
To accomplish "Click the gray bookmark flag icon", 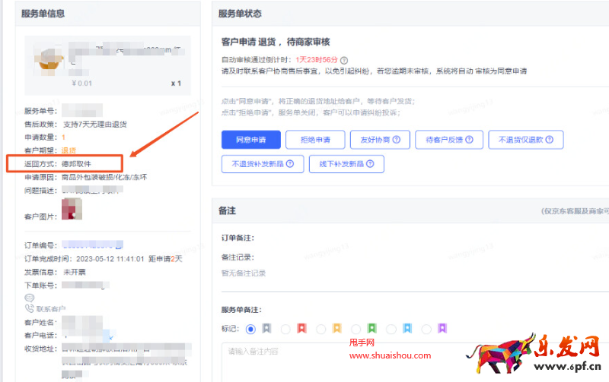I will [266, 329].
